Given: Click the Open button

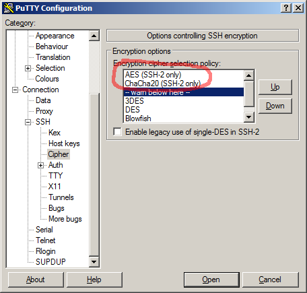Looking at the screenshot, I should (x=211, y=280).
